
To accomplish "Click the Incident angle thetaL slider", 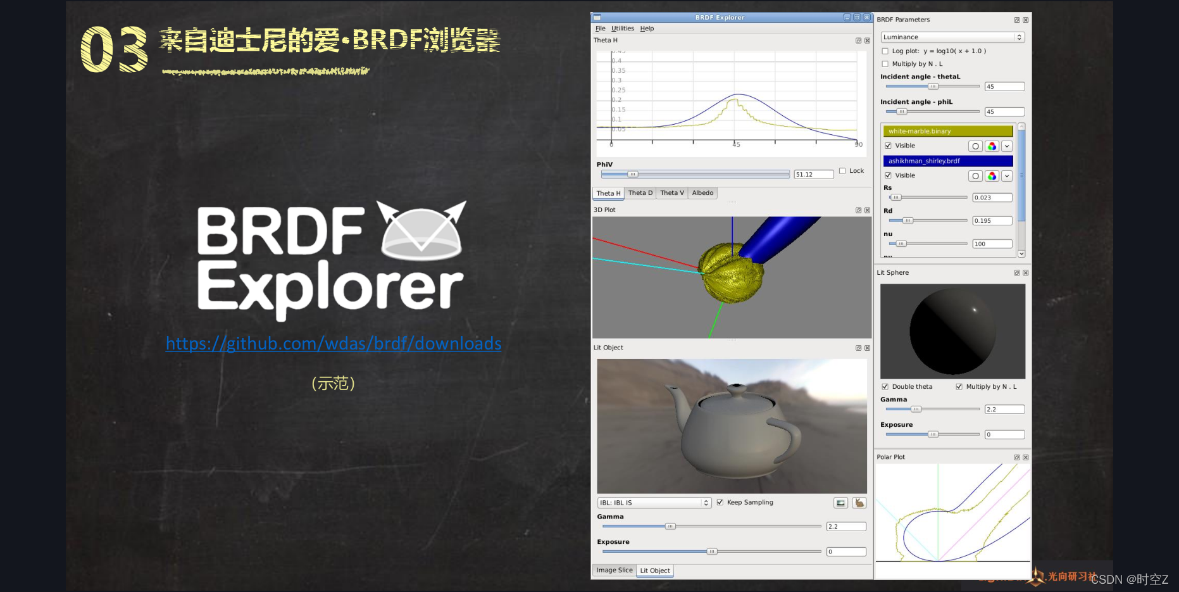I will [933, 87].
